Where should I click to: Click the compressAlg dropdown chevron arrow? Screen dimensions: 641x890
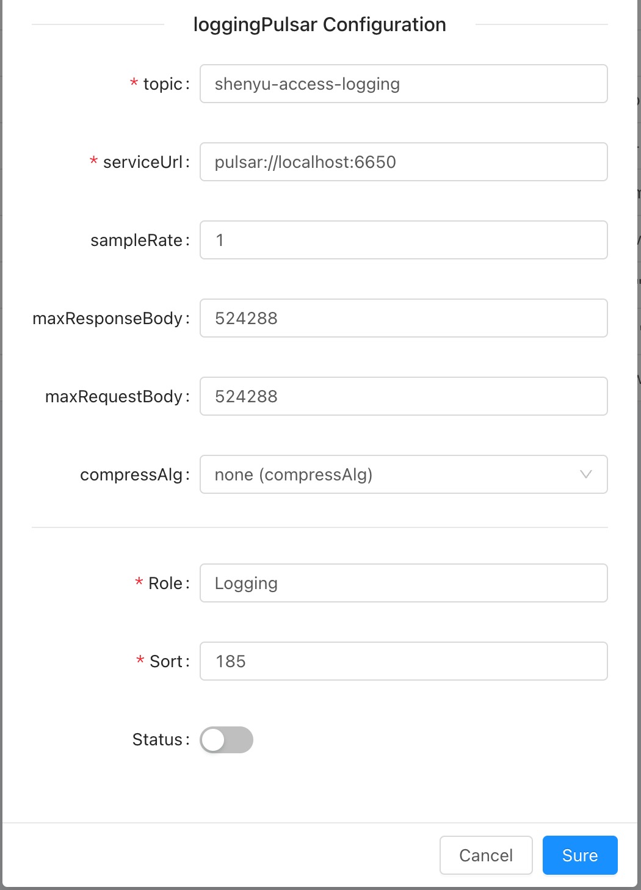point(585,474)
